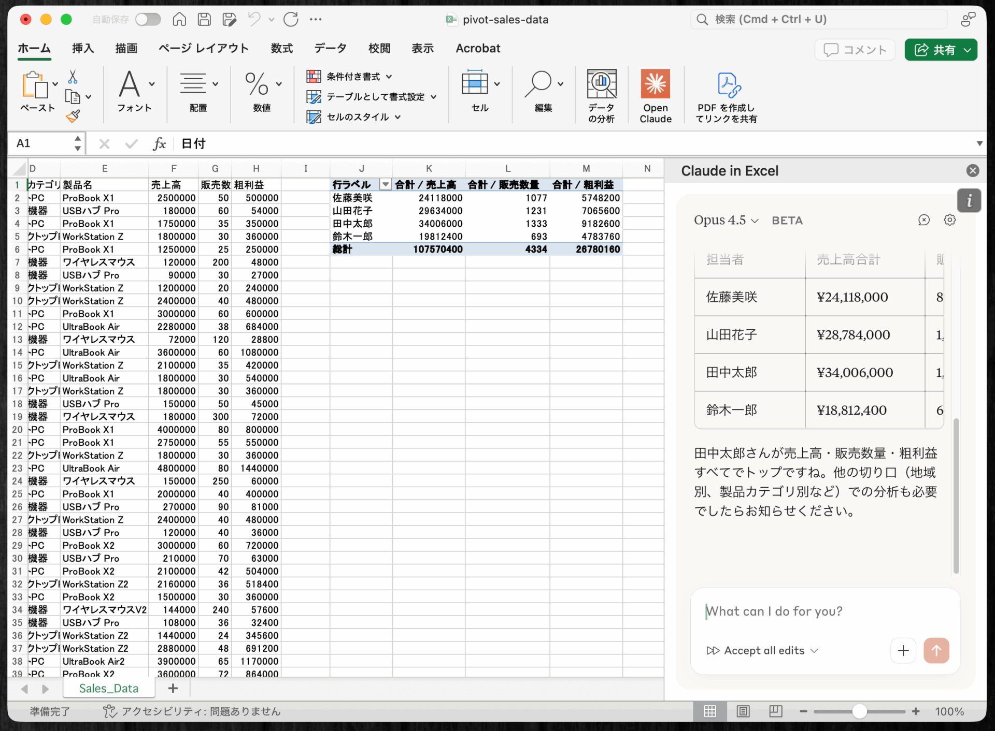Click the Home icon in title bar

point(179,20)
